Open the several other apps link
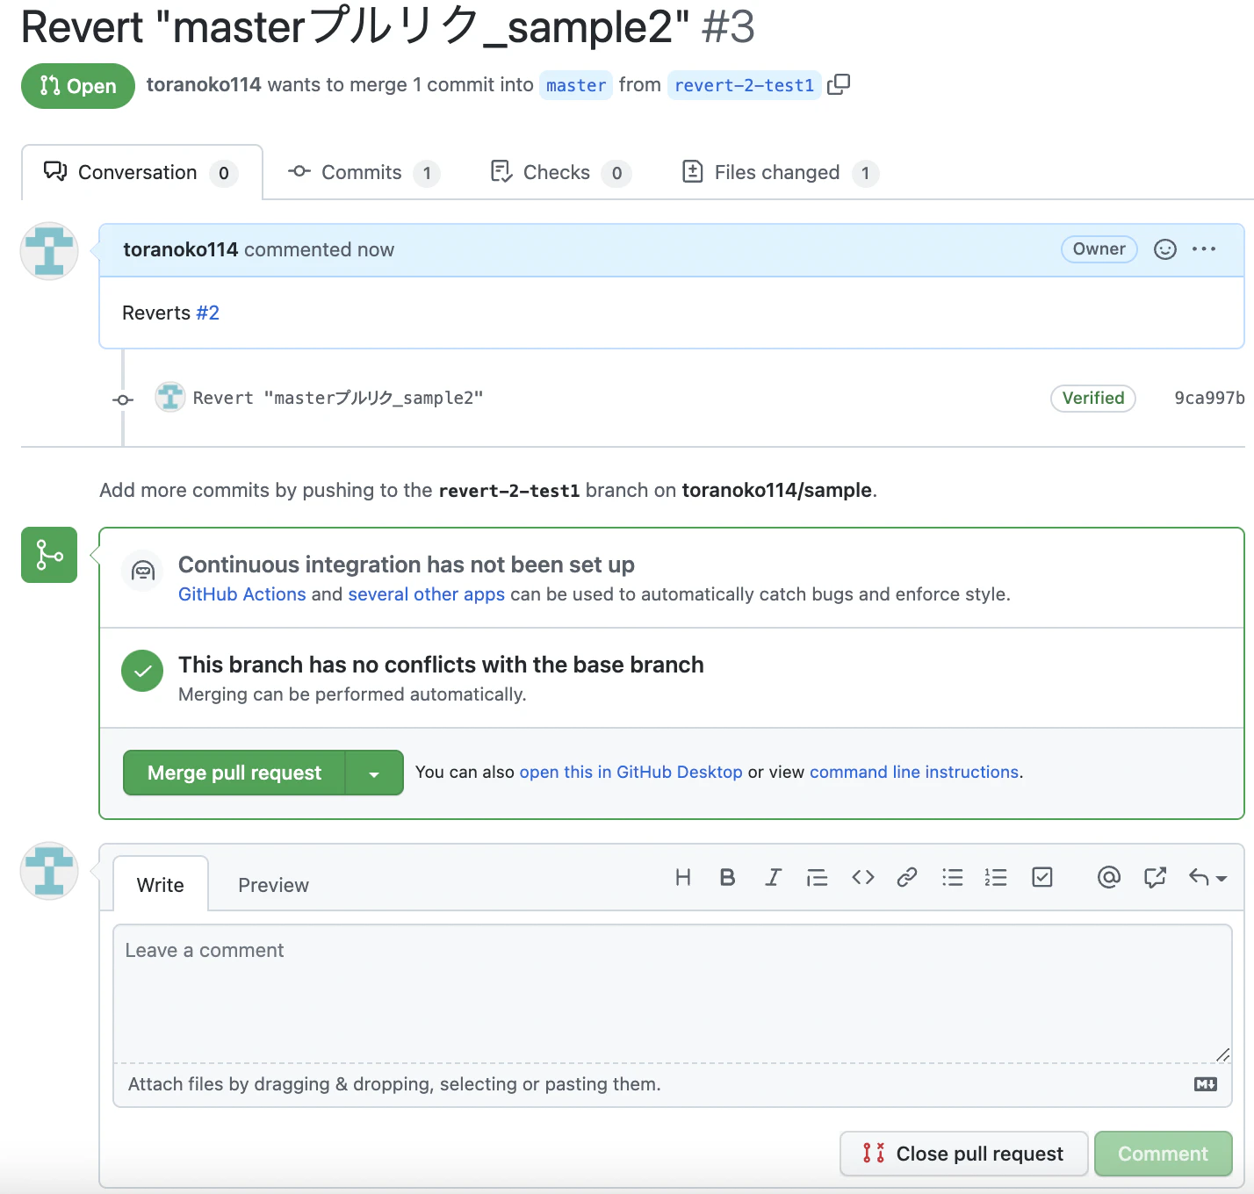Image resolution: width=1254 pixels, height=1194 pixels. 427,594
